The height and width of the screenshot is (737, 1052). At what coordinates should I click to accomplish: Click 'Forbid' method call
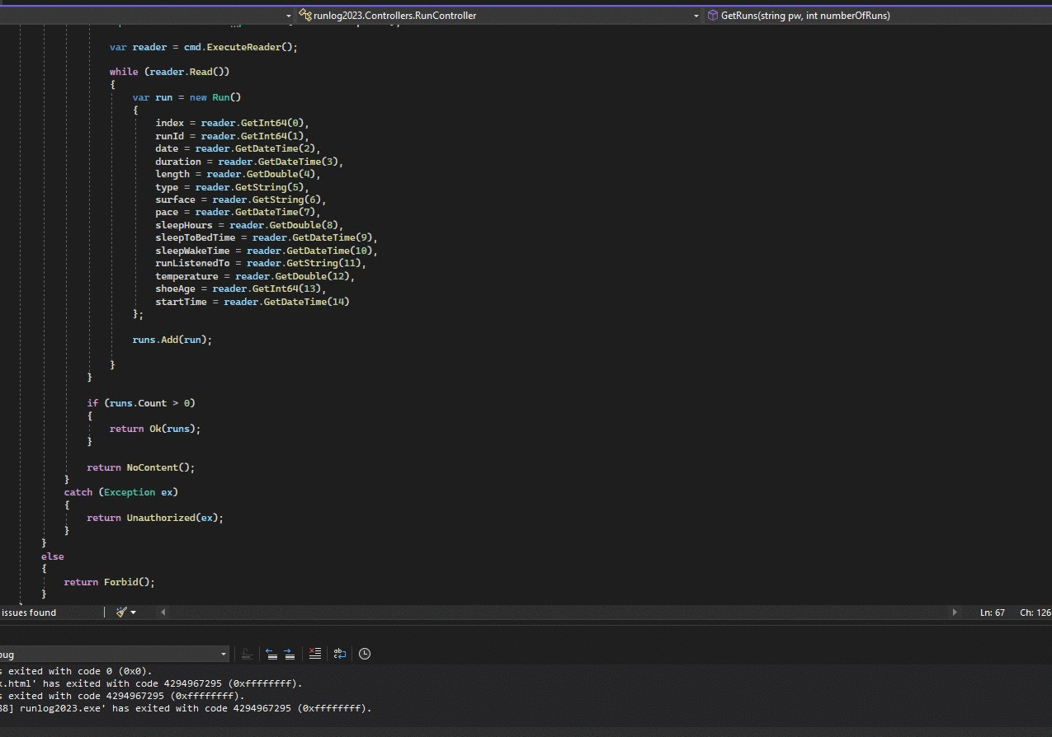[120, 582]
